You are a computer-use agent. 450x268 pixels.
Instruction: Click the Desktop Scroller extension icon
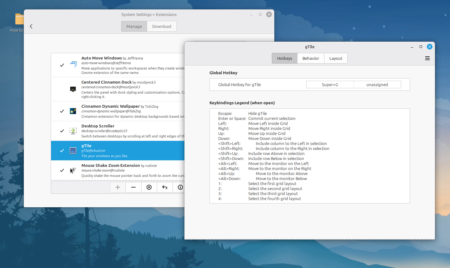tap(73, 131)
